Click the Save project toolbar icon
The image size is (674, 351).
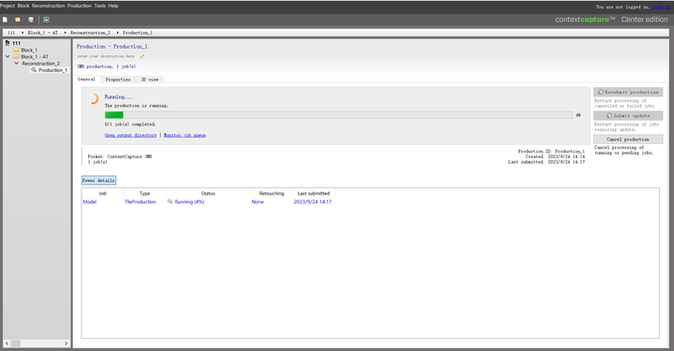coord(31,20)
